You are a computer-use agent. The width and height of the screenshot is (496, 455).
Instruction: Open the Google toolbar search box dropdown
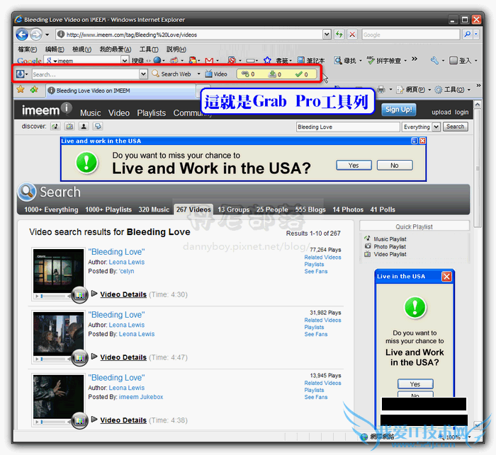pos(125,60)
